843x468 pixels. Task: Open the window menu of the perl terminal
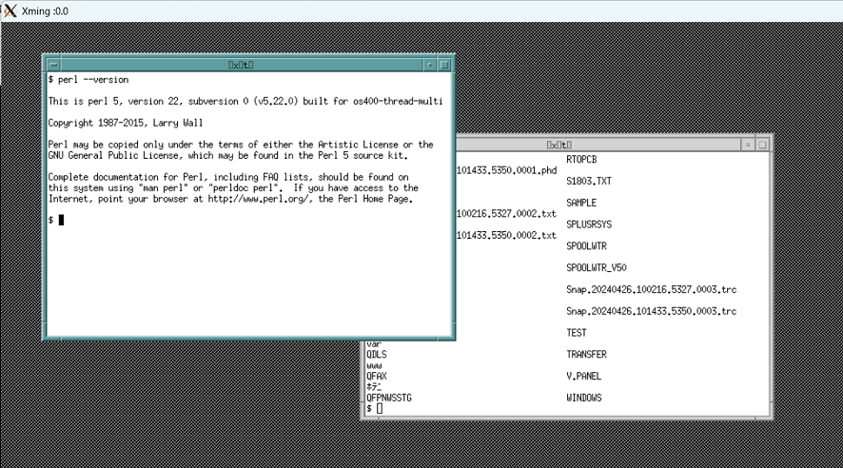53,65
